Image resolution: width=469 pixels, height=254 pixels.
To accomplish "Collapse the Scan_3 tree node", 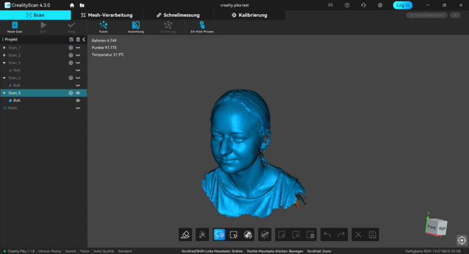I will point(4,63).
